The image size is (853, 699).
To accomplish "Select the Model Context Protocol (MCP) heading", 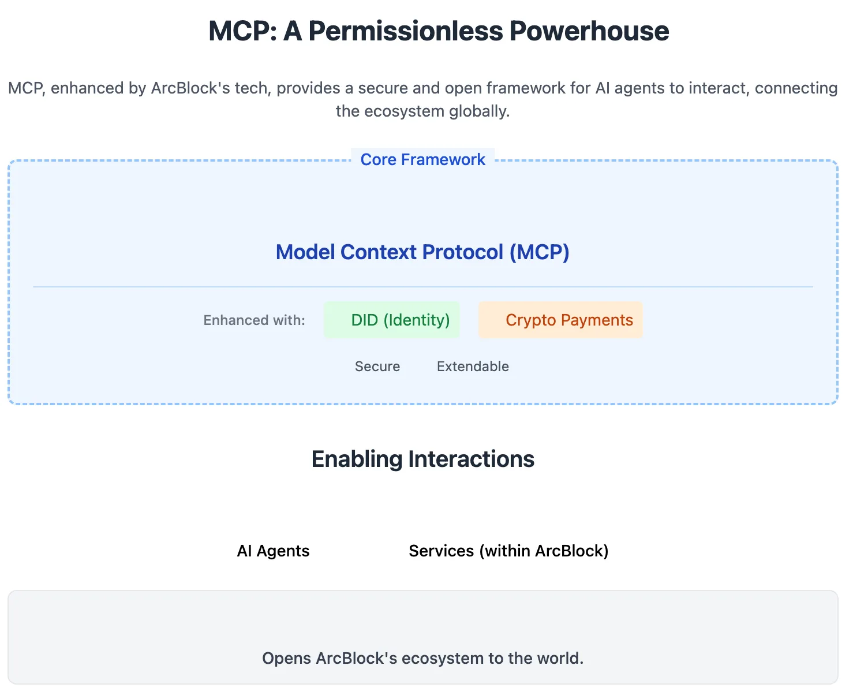I will point(422,252).
